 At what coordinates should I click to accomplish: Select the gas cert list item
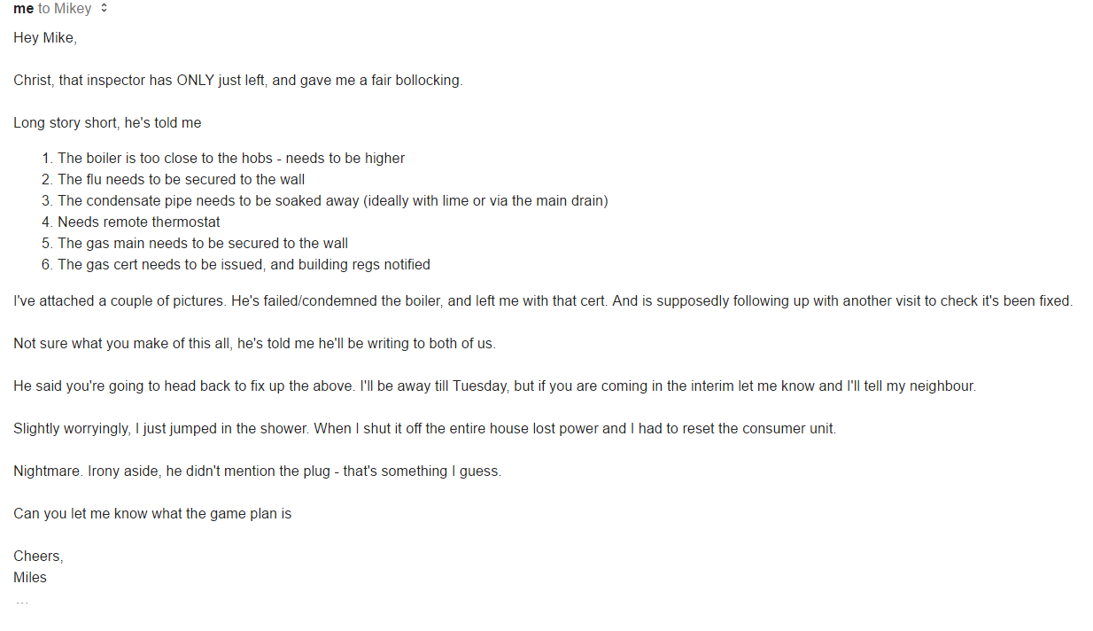pos(244,265)
